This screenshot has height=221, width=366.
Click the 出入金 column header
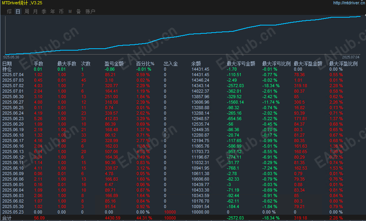tap(171, 64)
